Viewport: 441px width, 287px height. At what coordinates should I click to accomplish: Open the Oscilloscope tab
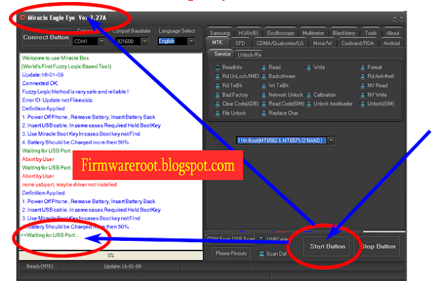pos(280,33)
